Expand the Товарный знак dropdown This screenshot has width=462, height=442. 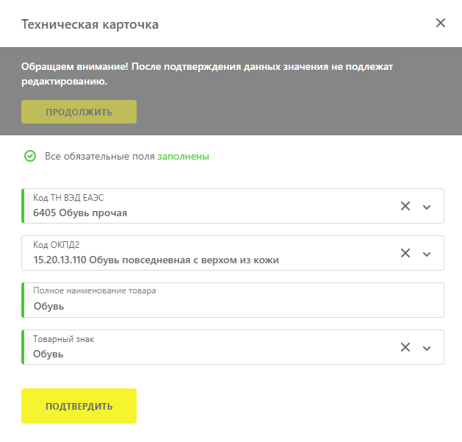coord(427,348)
